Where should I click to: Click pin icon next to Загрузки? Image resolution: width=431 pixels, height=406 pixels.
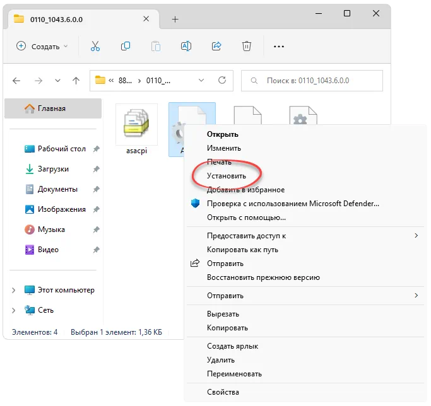[96, 169]
